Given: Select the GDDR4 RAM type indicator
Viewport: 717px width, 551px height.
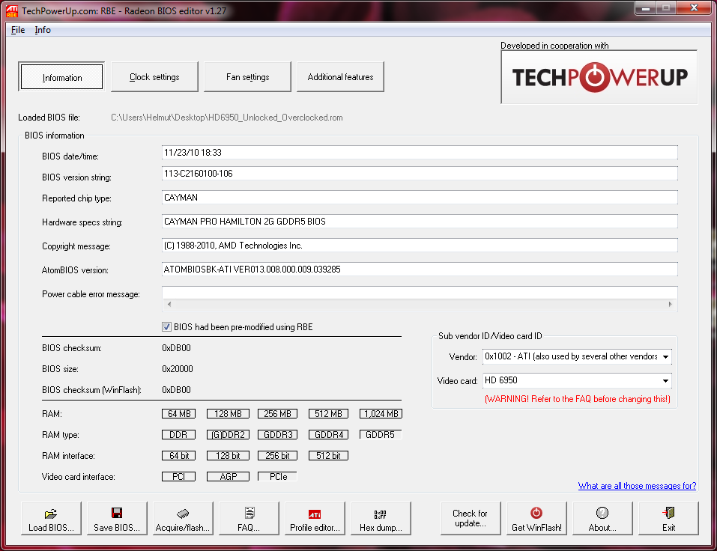Looking at the screenshot, I should click(x=328, y=434).
